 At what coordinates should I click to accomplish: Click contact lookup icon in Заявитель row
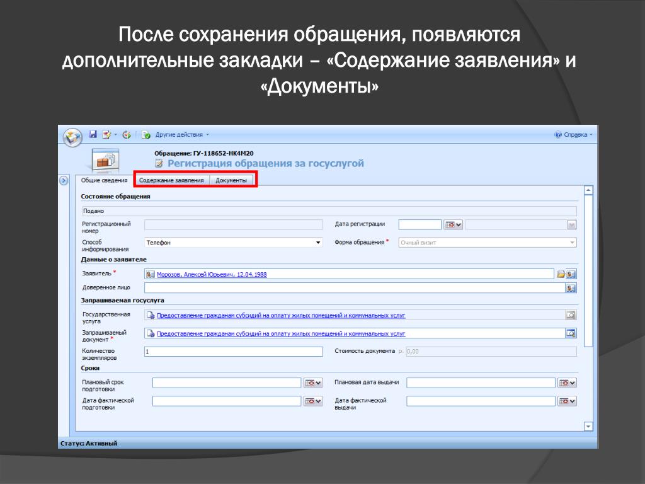click(x=571, y=274)
